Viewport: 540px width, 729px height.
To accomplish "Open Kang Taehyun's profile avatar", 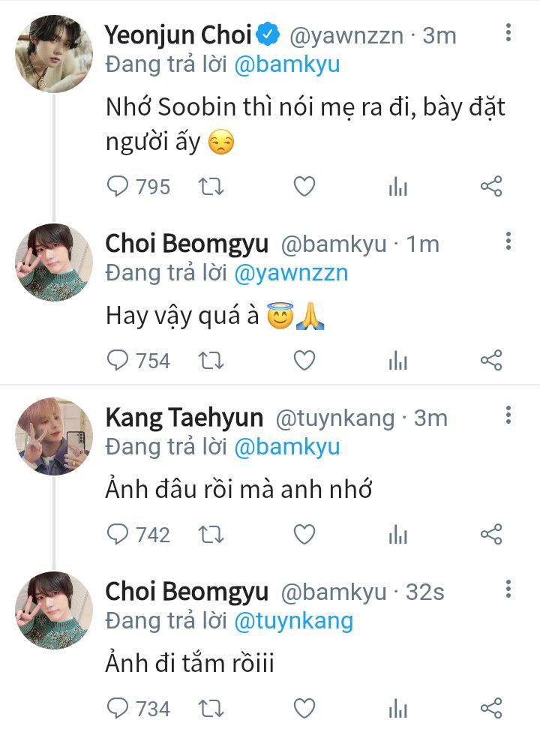I will pyautogui.click(x=54, y=436).
